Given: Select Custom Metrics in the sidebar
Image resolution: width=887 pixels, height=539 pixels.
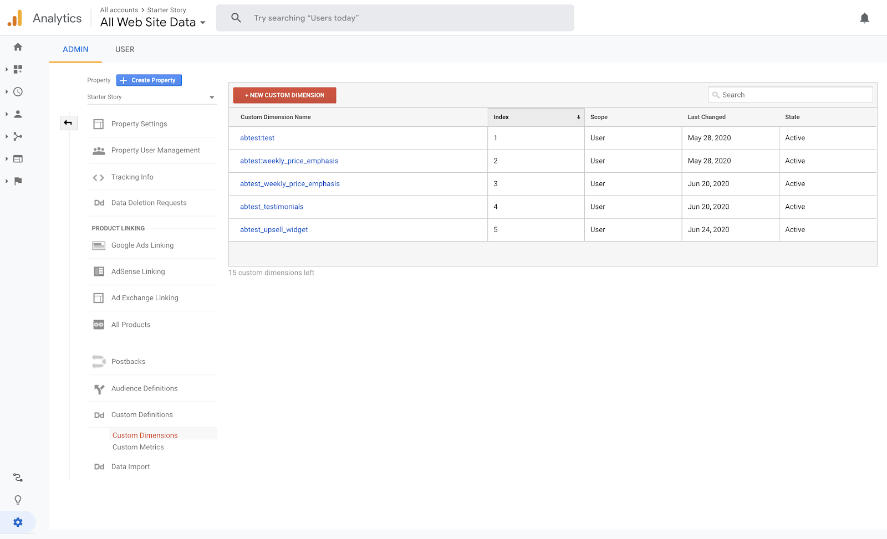Looking at the screenshot, I should (138, 447).
